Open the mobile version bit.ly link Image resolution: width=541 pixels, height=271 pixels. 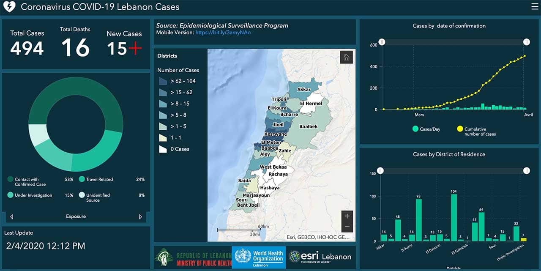pyautogui.click(x=223, y=32)
